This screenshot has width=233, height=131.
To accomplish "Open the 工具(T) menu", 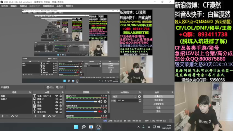I will (x=60, y=6).
